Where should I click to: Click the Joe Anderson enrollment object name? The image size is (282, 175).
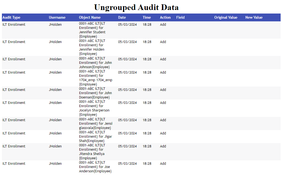(95, 167)
